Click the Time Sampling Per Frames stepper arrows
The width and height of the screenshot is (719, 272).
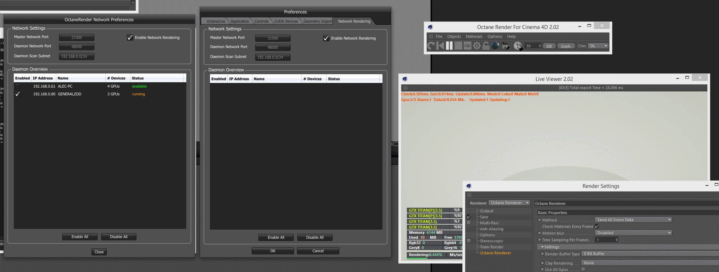pyautogui.click(x=616, y=240)
